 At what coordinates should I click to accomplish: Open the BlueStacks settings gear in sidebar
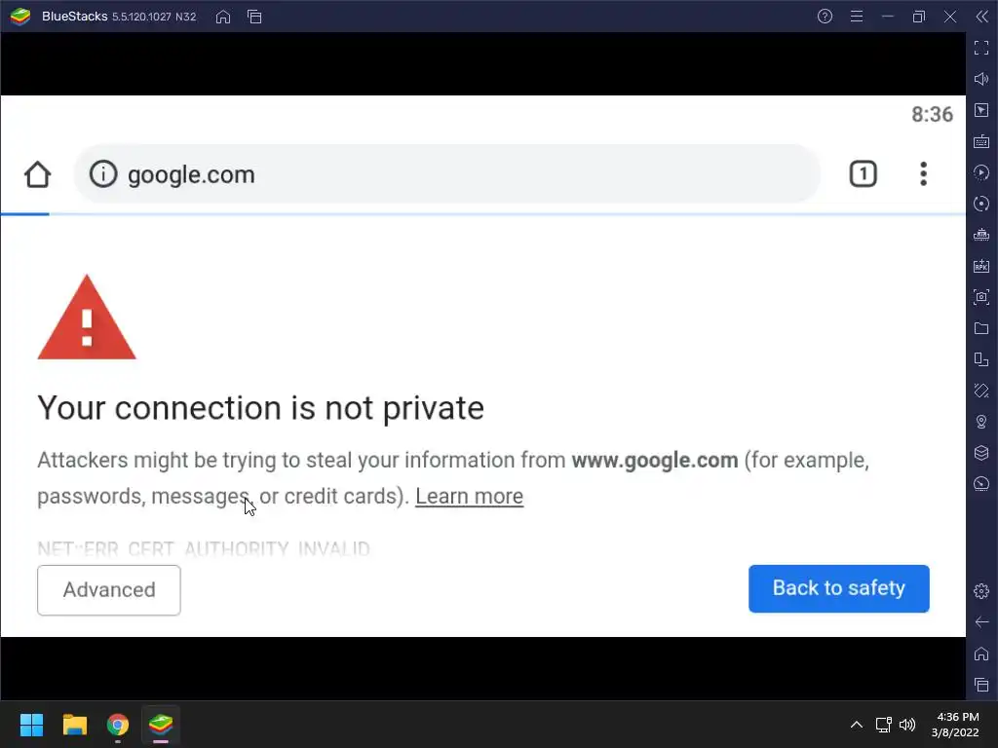[981, 591]
